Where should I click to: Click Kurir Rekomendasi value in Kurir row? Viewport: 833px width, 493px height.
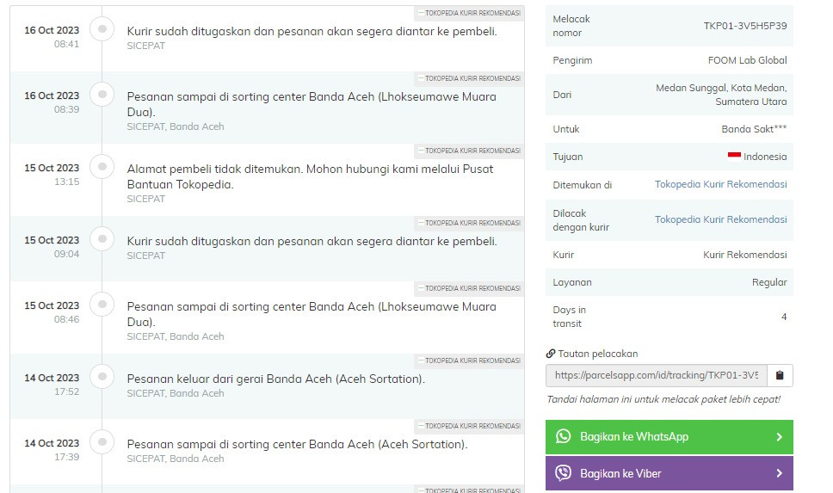(x=745, y=255)
